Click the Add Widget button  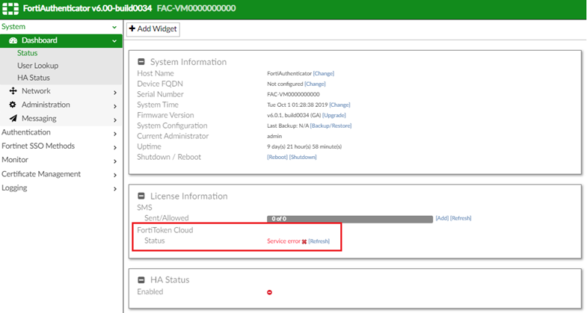pyautogui.click(x=153, y=28)
